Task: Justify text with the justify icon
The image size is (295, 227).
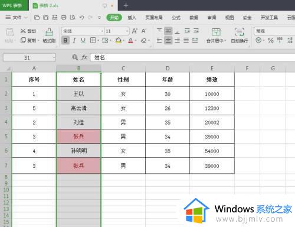Action: 186,40
